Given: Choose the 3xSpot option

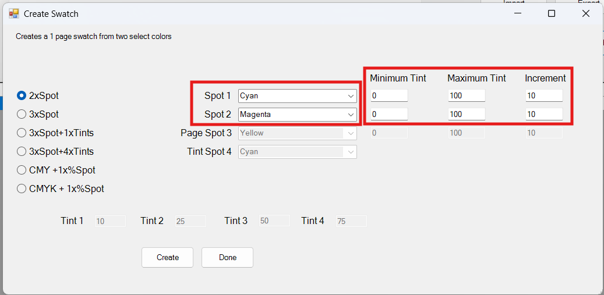Looking at the screenshot, I should (x=38, y=114).
